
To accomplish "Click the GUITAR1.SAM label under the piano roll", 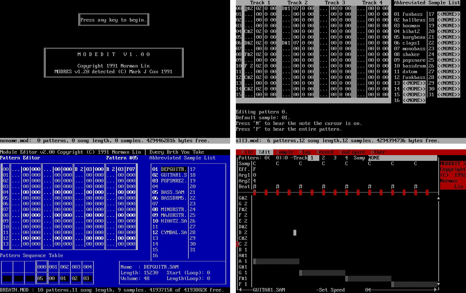I will click(x=269, y=290).
